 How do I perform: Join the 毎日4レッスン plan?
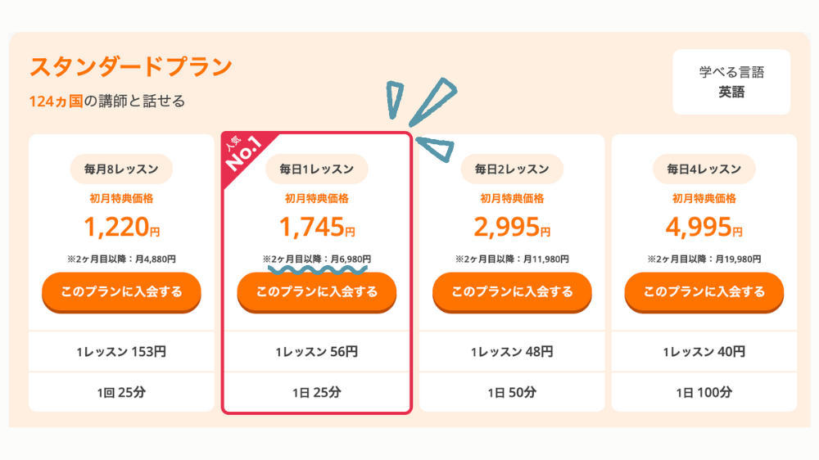704,292
